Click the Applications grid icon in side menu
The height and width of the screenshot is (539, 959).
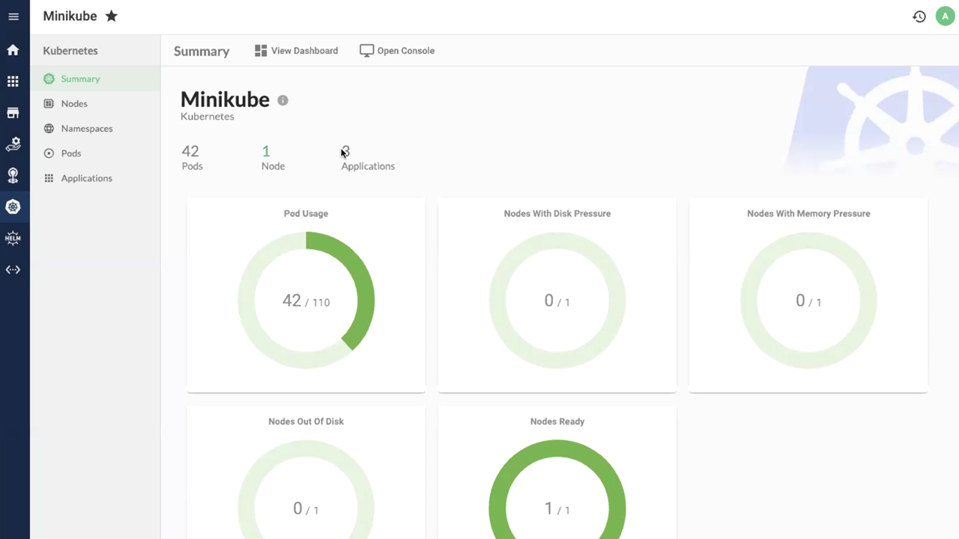coord(49,178)
